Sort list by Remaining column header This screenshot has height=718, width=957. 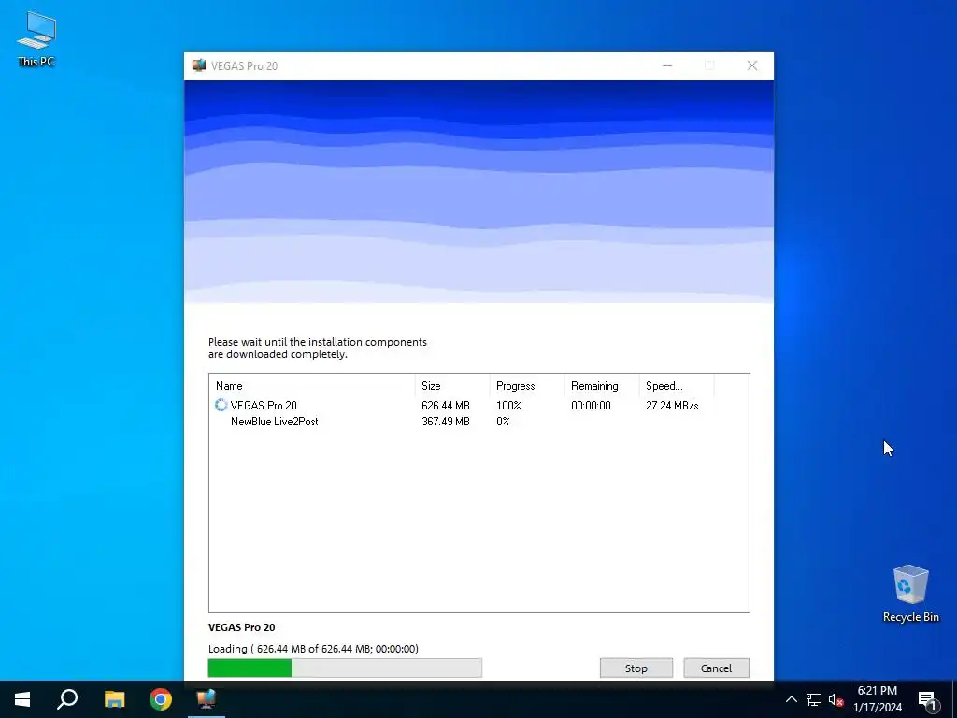602,386
